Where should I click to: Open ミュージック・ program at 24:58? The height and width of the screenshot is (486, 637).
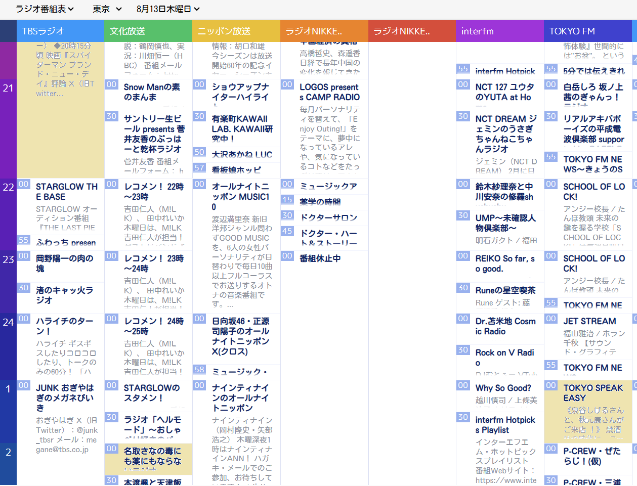tap(239, 372)
